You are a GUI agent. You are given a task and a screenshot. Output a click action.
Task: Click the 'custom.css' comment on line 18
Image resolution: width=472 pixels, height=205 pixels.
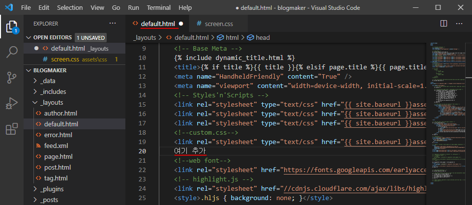(x=206, y=132)
